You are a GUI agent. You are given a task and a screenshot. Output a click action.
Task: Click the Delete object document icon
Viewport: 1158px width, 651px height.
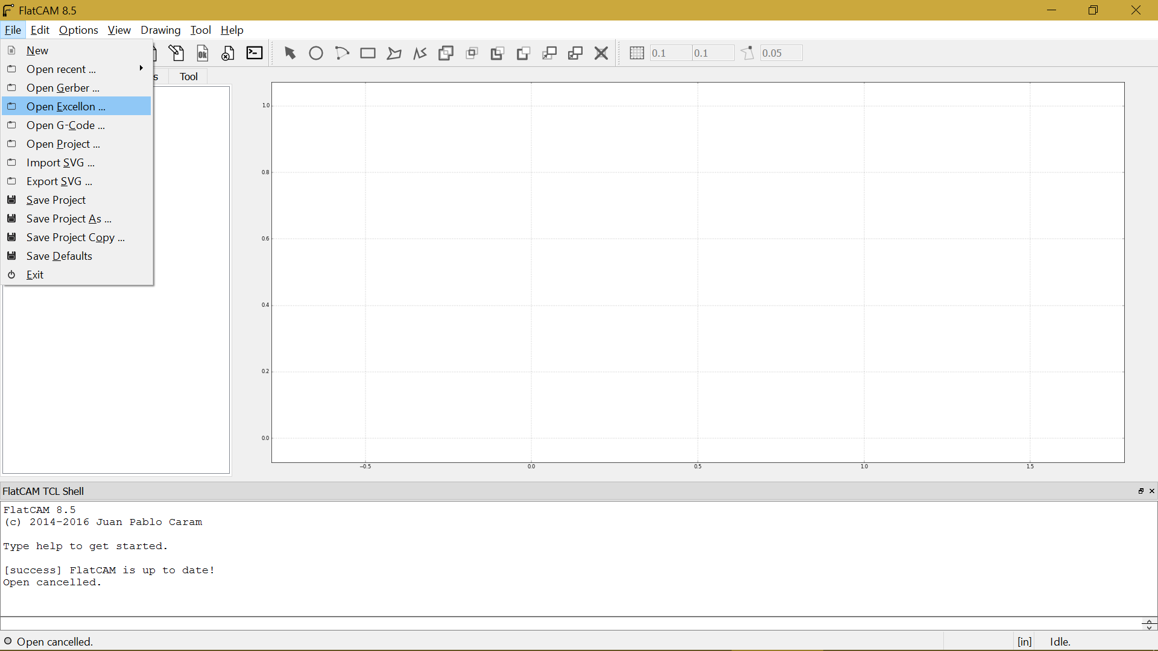tap(228, 53)
